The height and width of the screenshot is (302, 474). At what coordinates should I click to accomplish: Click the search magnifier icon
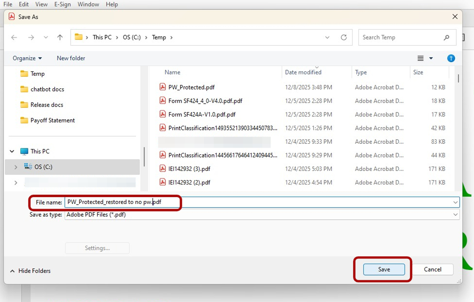446,38
